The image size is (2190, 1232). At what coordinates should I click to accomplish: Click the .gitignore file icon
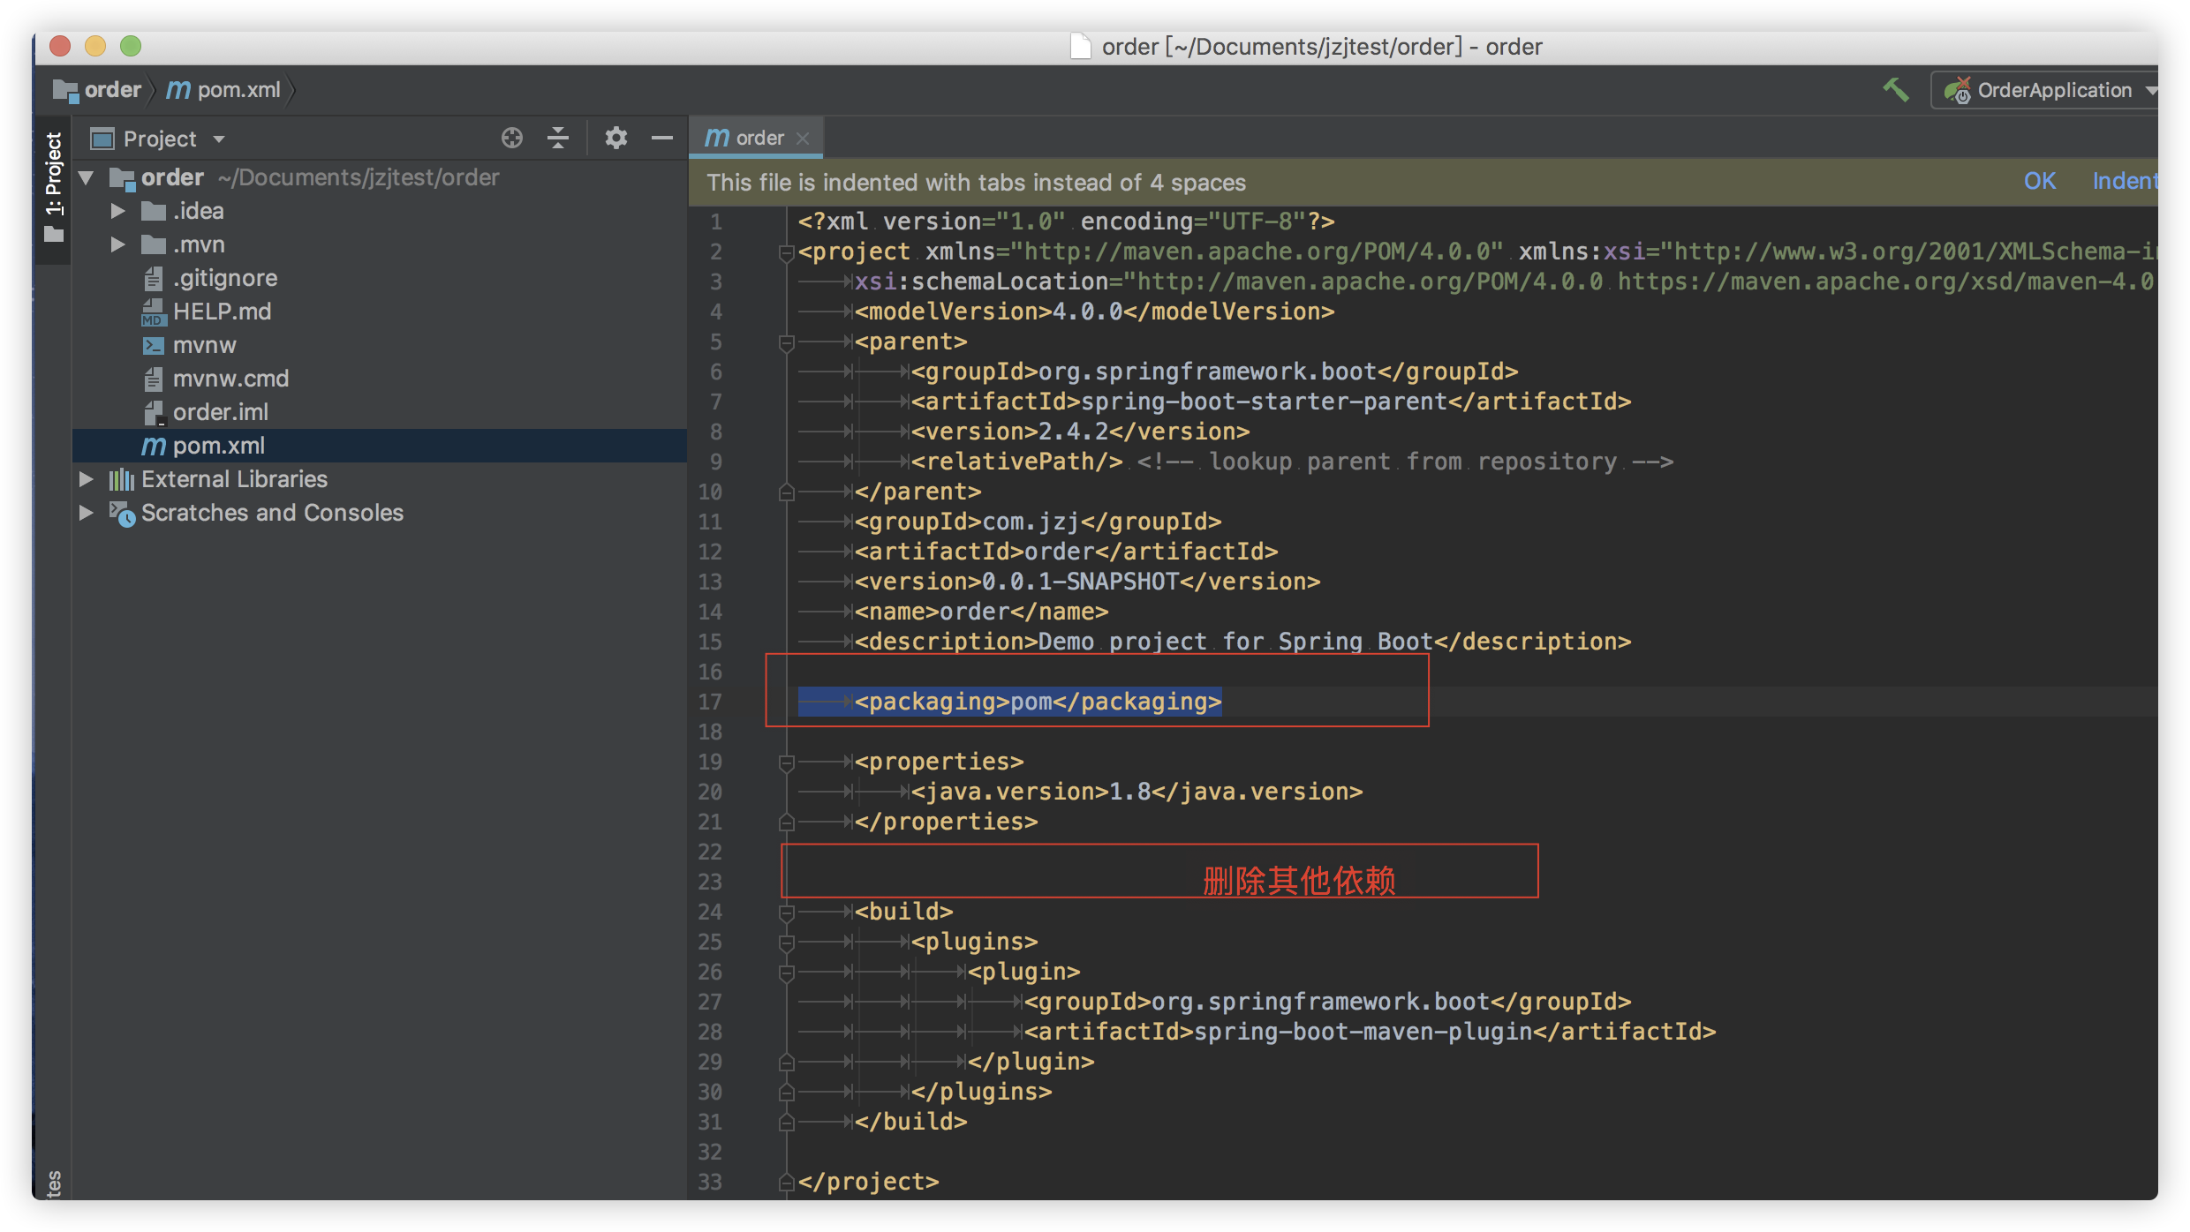click(154, 278)
